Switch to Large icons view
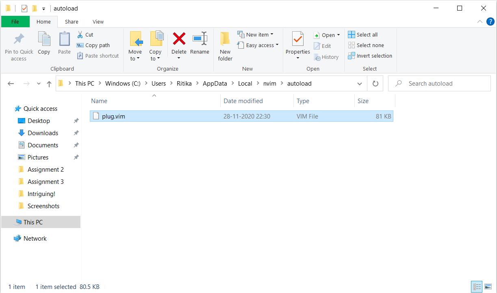 tap(488, 287)
